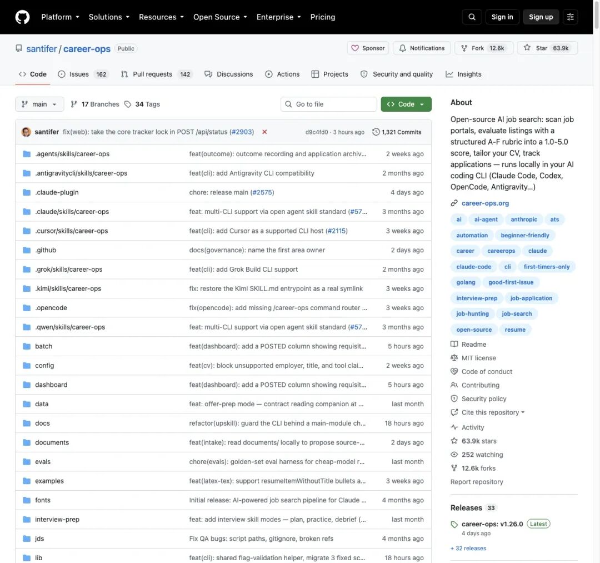The height and width of the screenshot is (563, 600).
Task: Open Security policy link
Action: point(478,398)
